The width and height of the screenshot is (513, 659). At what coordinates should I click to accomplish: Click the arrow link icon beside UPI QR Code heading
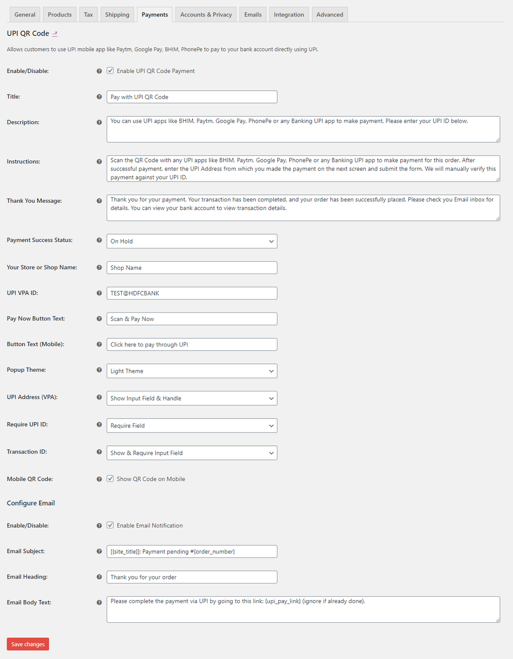[x=55, y=34]
